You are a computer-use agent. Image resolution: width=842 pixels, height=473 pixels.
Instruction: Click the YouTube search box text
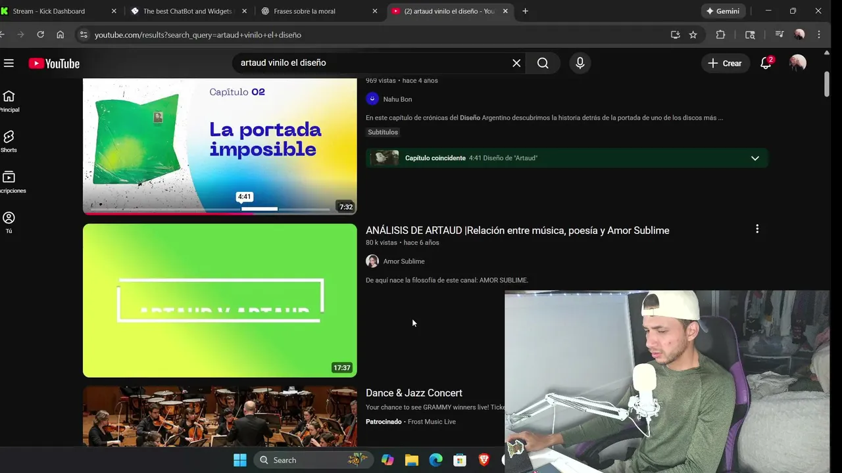click(x=283, y=63)
